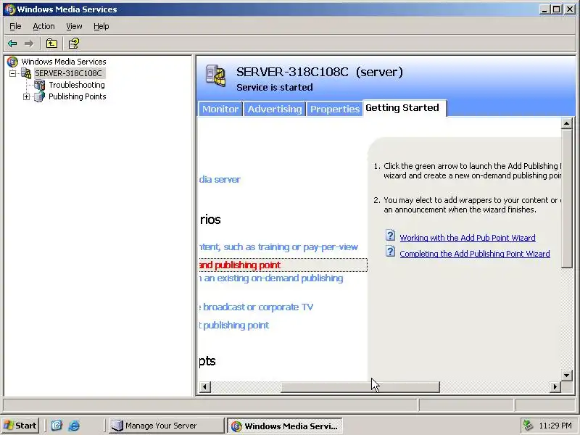Click the horizontal scrollbar right arrow
580x435 pixels.
[x=555, y=387]
